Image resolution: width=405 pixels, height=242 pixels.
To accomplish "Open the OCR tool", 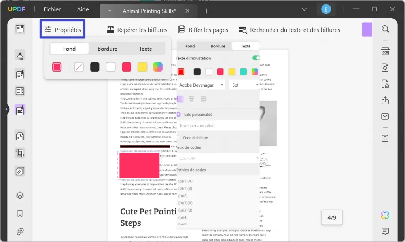I will (385, 51).
